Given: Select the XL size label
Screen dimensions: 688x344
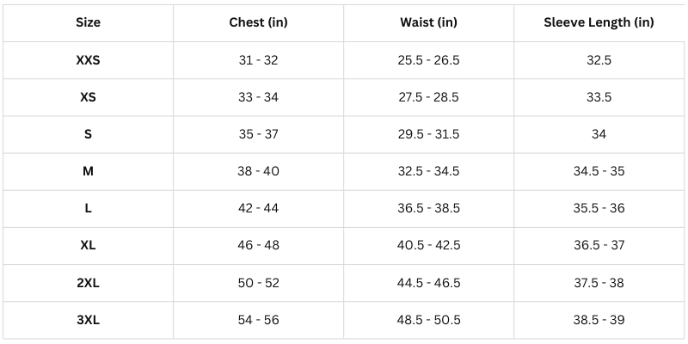Looking at the screenshot, I should [x=88, y=245].
